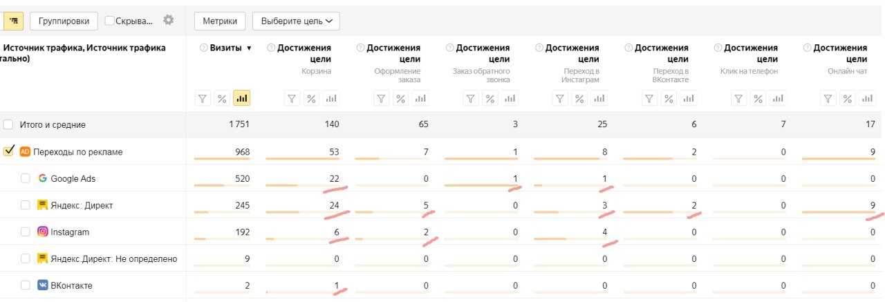Open table settings gear icon
Screen dimensions: 885x302
pos(168,20)
